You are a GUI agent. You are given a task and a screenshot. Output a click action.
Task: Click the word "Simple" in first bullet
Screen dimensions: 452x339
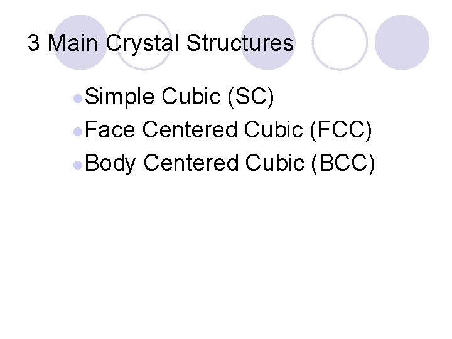click(x=119, y=97)
